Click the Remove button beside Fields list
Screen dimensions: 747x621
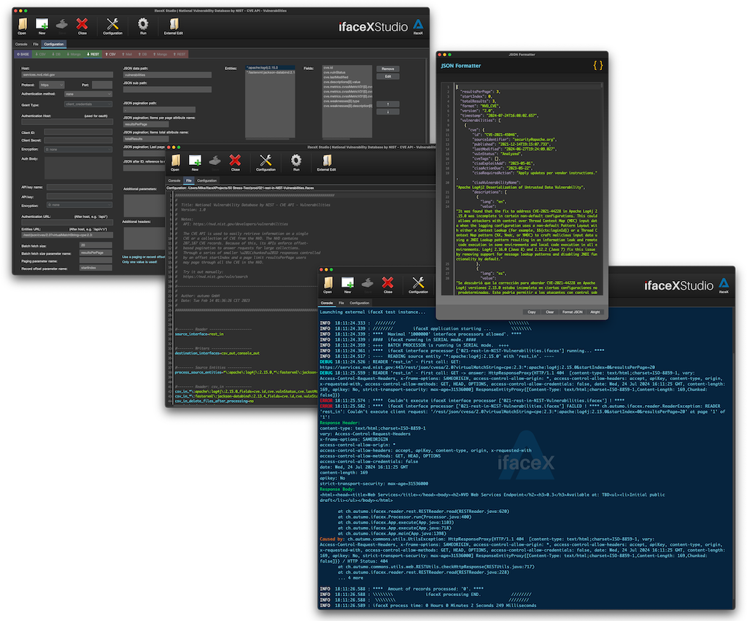[387, 69]
